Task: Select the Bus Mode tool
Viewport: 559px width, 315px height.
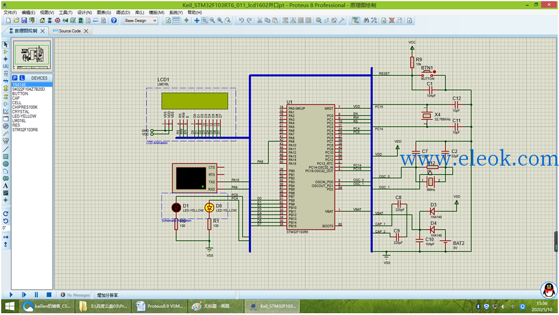Action: pyautogui.click(x=5, y=81)
